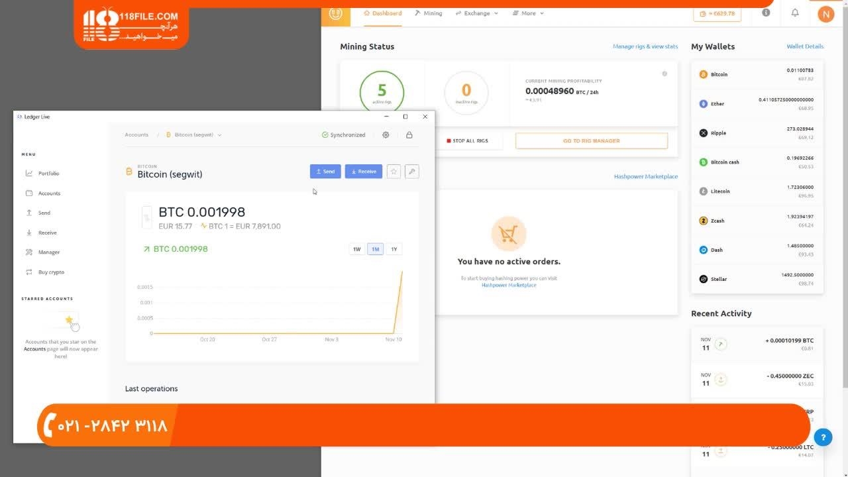
Task: Open the Wallet Details link
Action: [x=804, y=46]
